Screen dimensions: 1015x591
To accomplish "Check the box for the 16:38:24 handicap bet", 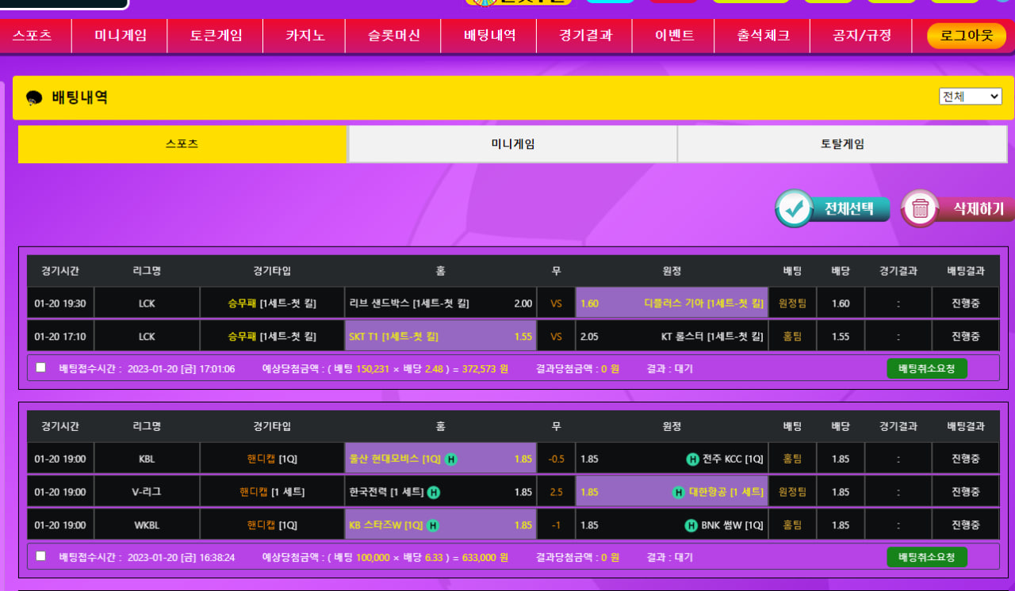I will (41, 556).
